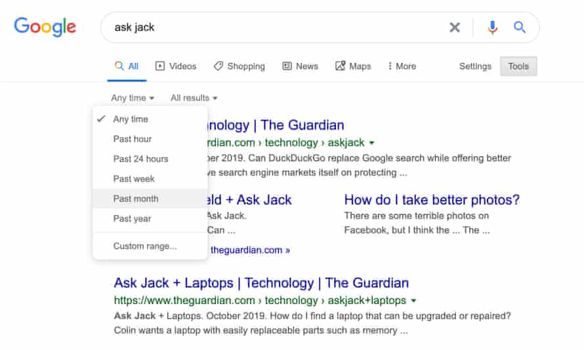Click inside the search input field

tap(276, 28)
